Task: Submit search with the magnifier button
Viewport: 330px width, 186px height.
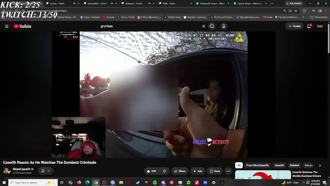Action: 212,26
